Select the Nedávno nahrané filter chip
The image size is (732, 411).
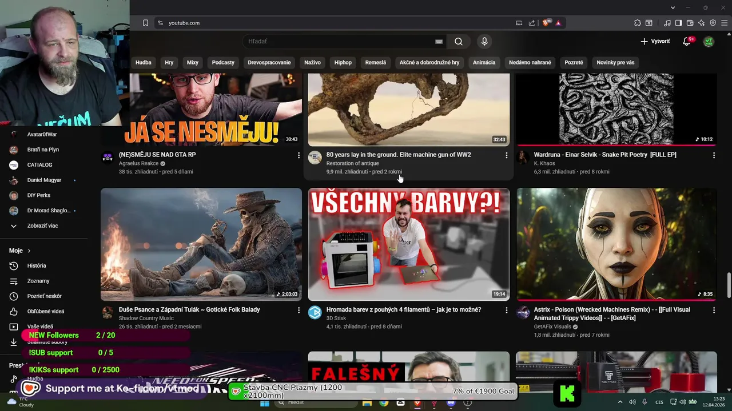pyautogui.click(x=530, y=62)
